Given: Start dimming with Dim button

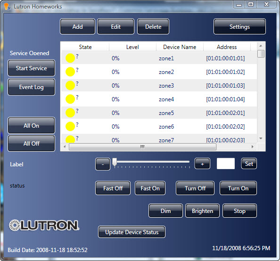Looking at the screenshot, I should pyautogui.click(x=165, y=211).
